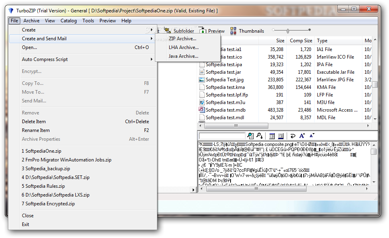The height and width of the screenshot is (238, 389).
Task: Click the Softpedia test.mdb Access icon
Action: 202,110
